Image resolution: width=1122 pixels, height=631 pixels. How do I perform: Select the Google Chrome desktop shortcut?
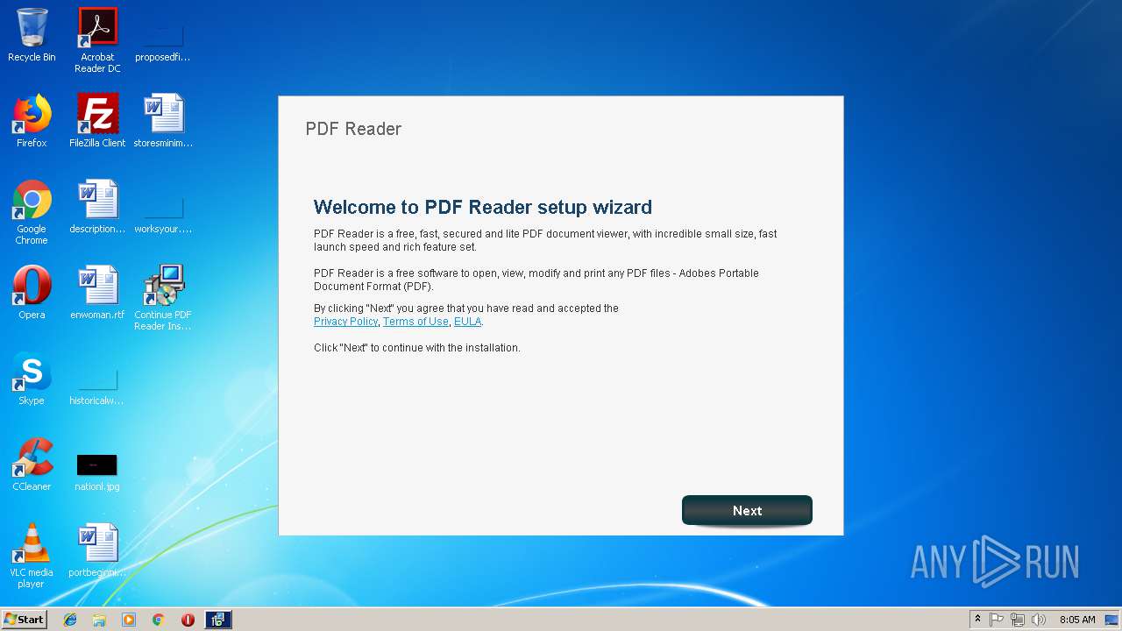click(32, 212)
